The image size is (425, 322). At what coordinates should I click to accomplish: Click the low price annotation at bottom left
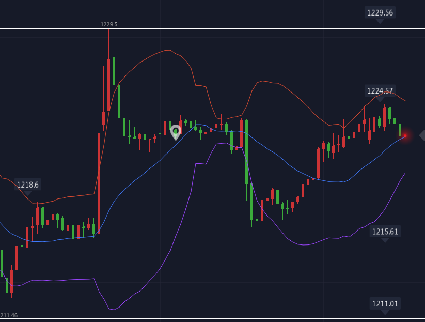pos(9,315)
